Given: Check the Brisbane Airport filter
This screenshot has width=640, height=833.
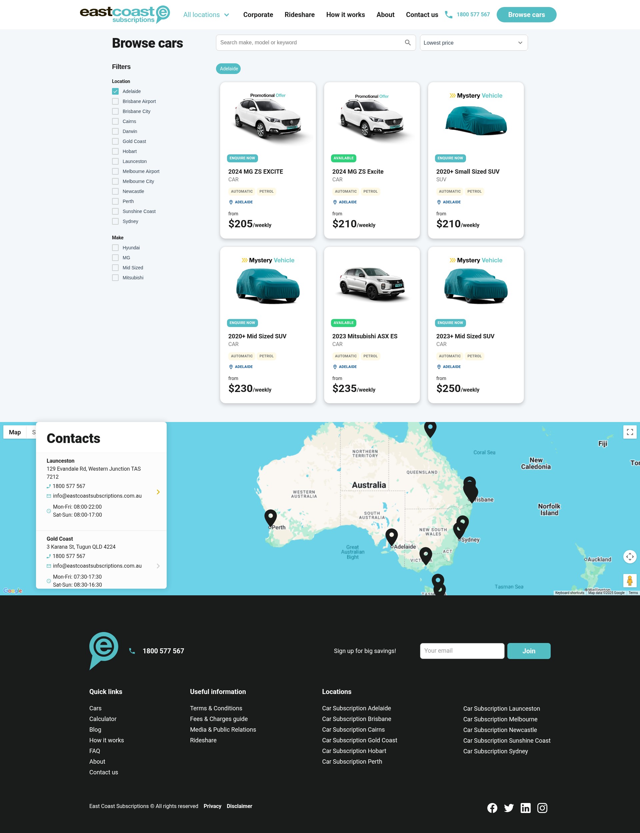Looking at the screenshot, I should pyautogui.click(x=115, y=101).
